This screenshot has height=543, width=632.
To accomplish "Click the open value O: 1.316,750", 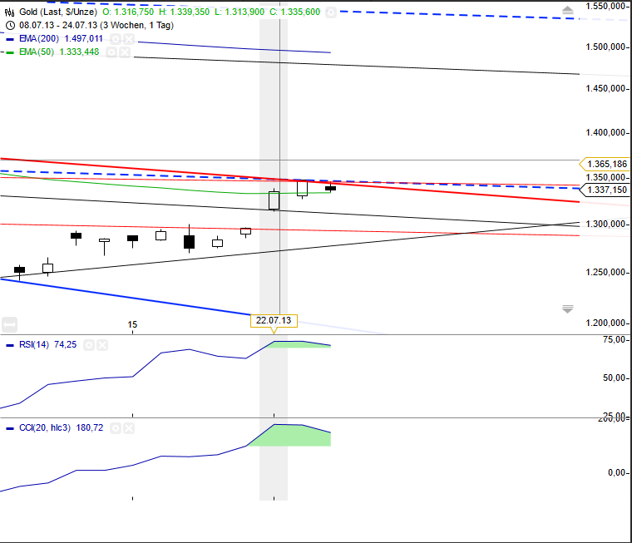I will [x=128, y=12].
